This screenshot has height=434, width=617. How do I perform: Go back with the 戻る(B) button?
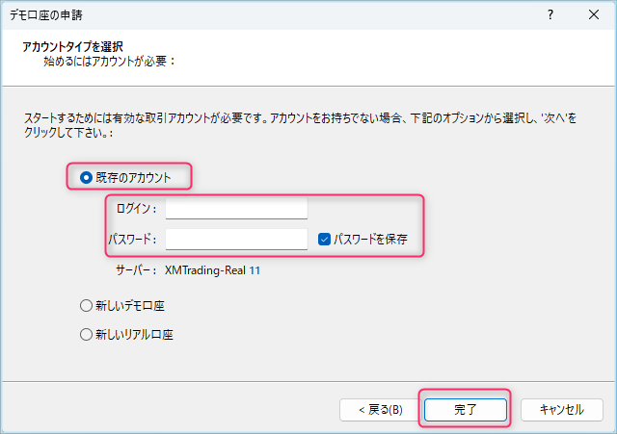click(374, 409)
